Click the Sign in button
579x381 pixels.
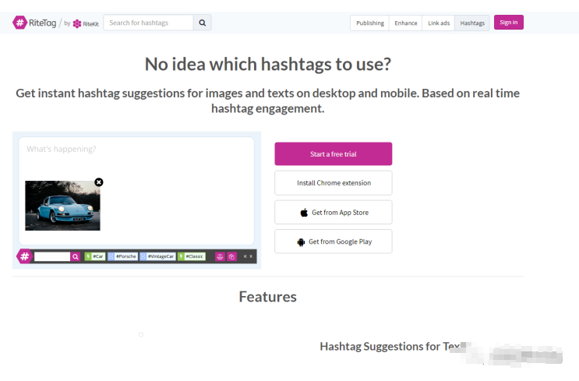508,23
